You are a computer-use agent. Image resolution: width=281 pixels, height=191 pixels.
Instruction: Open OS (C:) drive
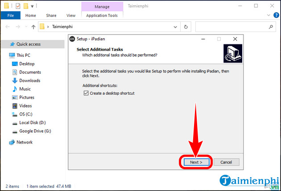(x=26, y=114)
